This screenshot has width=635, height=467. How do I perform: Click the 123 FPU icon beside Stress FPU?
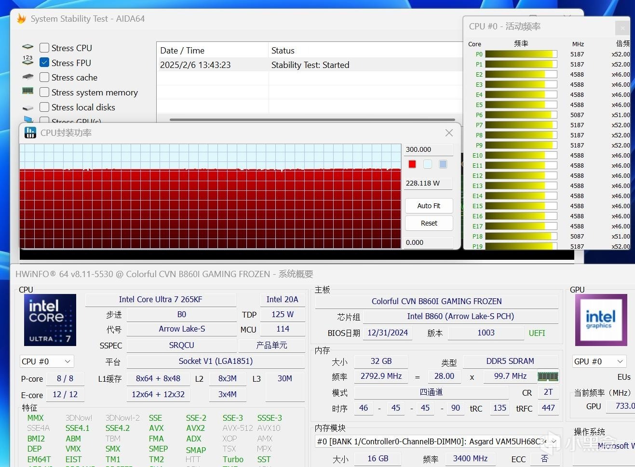tap(28, 61)
